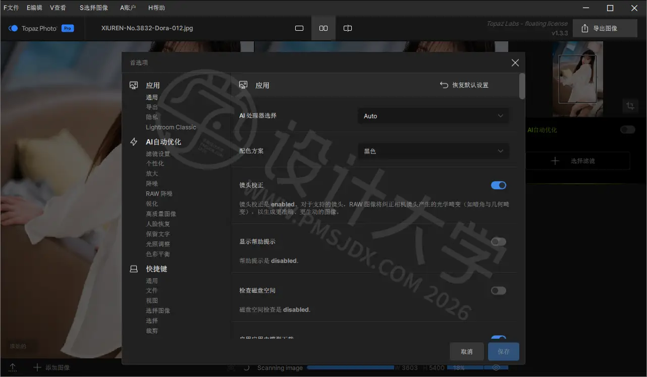
Task: Open the V查看 menu
Action: tap(58, 8)
